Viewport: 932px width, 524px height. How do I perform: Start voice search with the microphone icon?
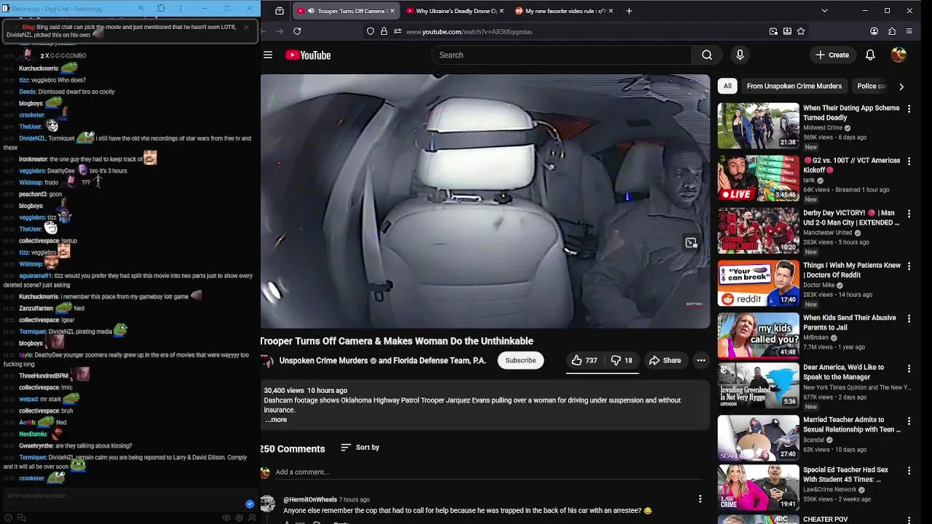pos(740,55)
